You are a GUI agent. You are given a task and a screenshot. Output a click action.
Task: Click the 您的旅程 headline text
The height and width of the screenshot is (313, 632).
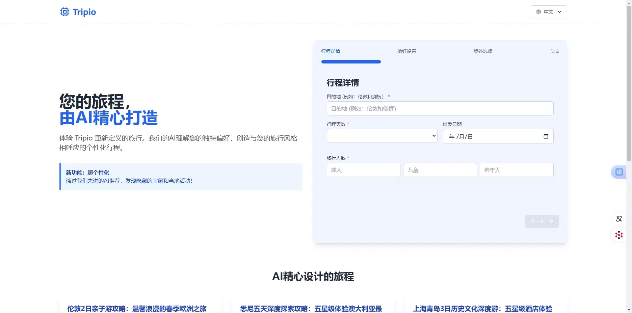[95, 101]
